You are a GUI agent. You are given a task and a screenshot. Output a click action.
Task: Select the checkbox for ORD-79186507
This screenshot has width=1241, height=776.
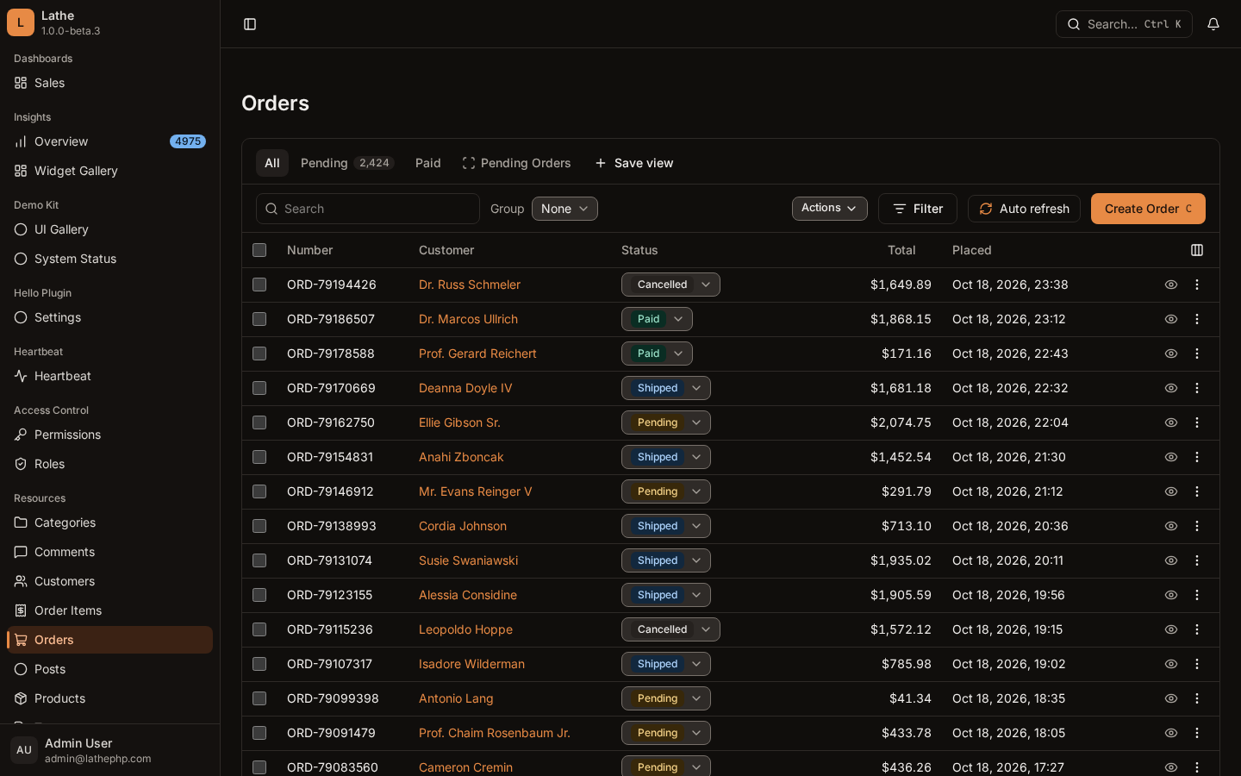point(259,319)
